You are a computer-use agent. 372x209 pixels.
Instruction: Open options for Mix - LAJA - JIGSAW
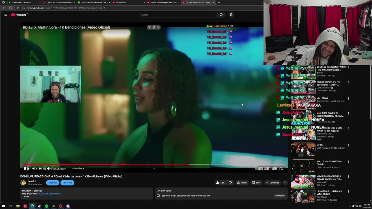[348, 162]
